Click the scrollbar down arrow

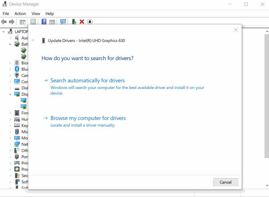tap(266, 185)
